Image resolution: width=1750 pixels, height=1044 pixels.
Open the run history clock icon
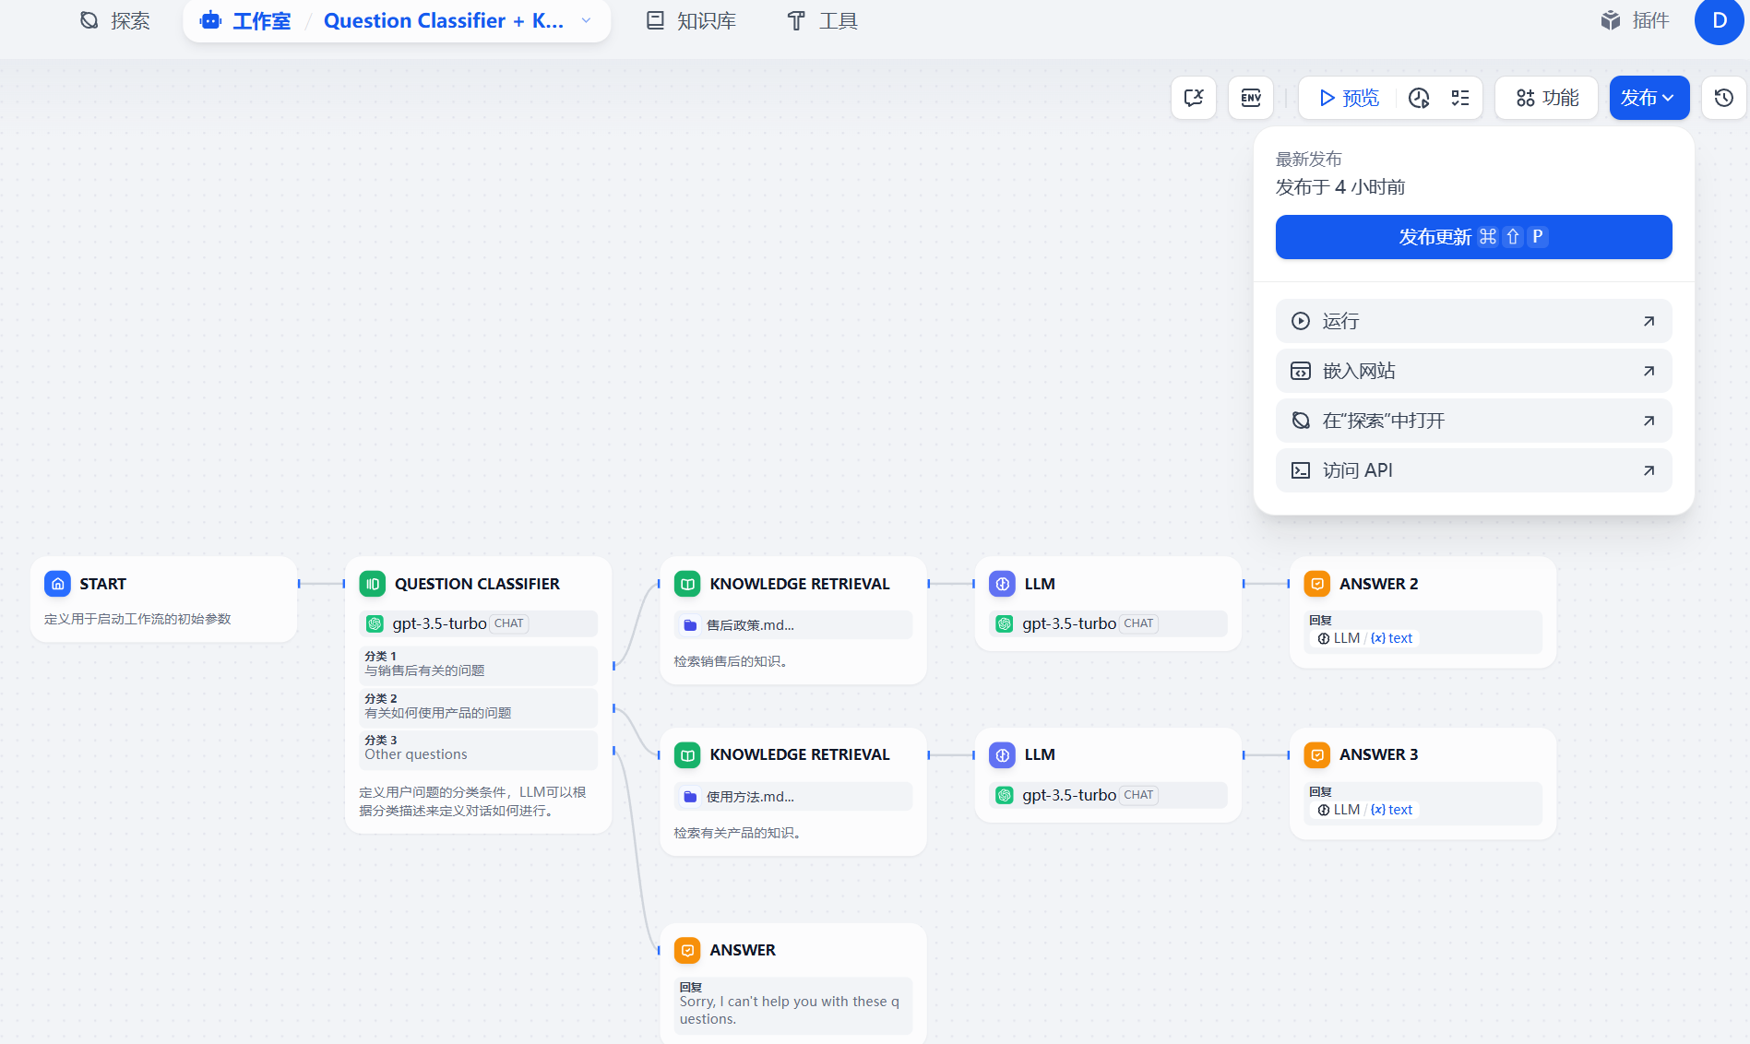pyautogui.click(x=1419, y=98)
